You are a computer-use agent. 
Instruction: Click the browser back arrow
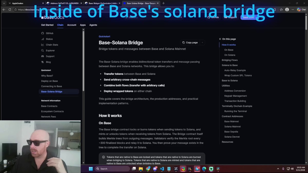click(x=4, y=9)
